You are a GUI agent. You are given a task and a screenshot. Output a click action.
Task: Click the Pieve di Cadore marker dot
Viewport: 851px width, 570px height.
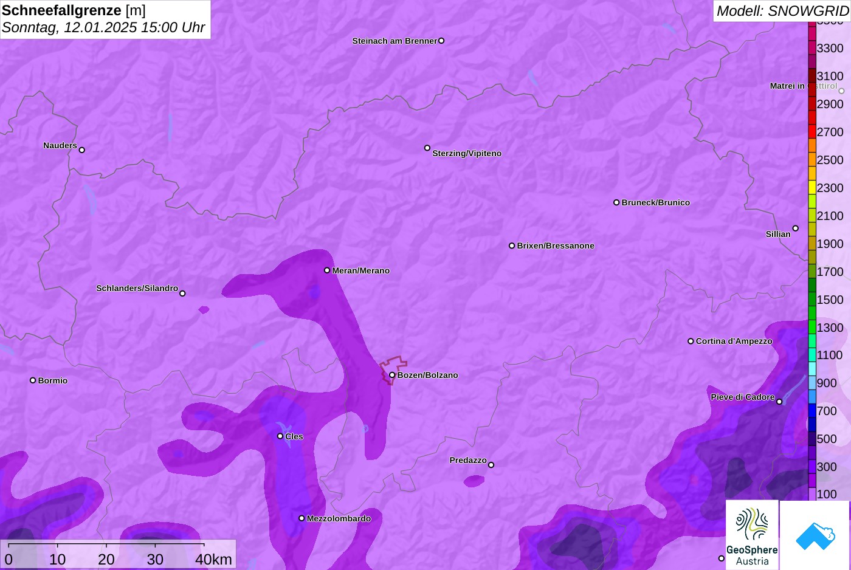click(x=779, y=402)
